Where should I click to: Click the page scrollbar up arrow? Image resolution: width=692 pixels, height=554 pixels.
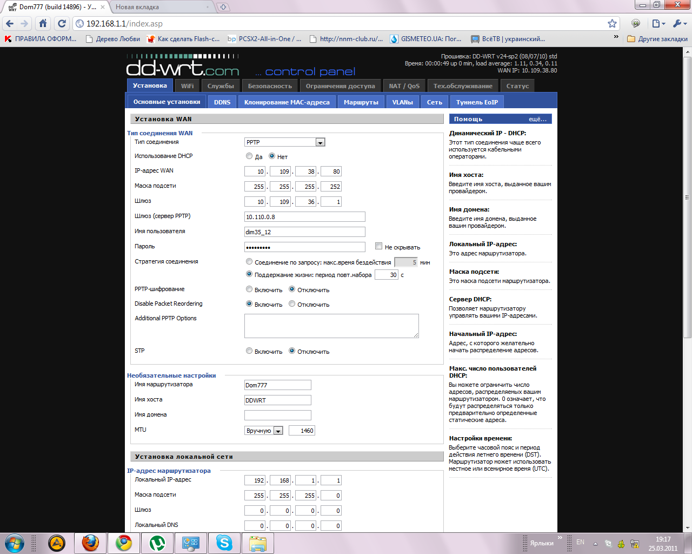pyautogui.click(x=688, y=51)
